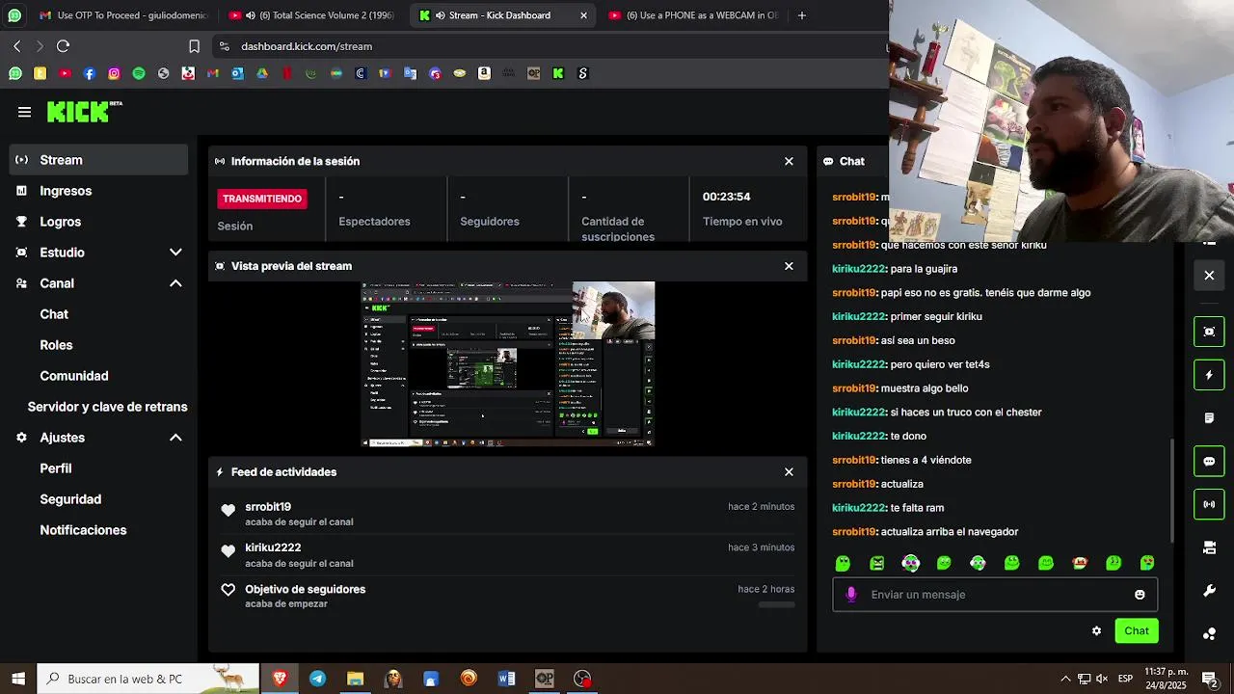Show hidden system tray icons
Viewport: 1234px width, 694px height.
[x=1065, y=679]
